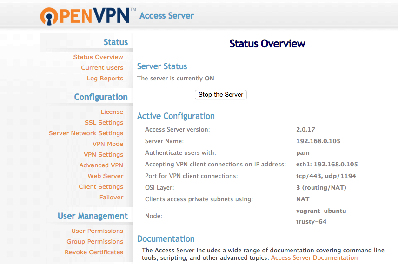Click the User Management section header
Viewport: 398px width, 264px height.
point(93,216)
